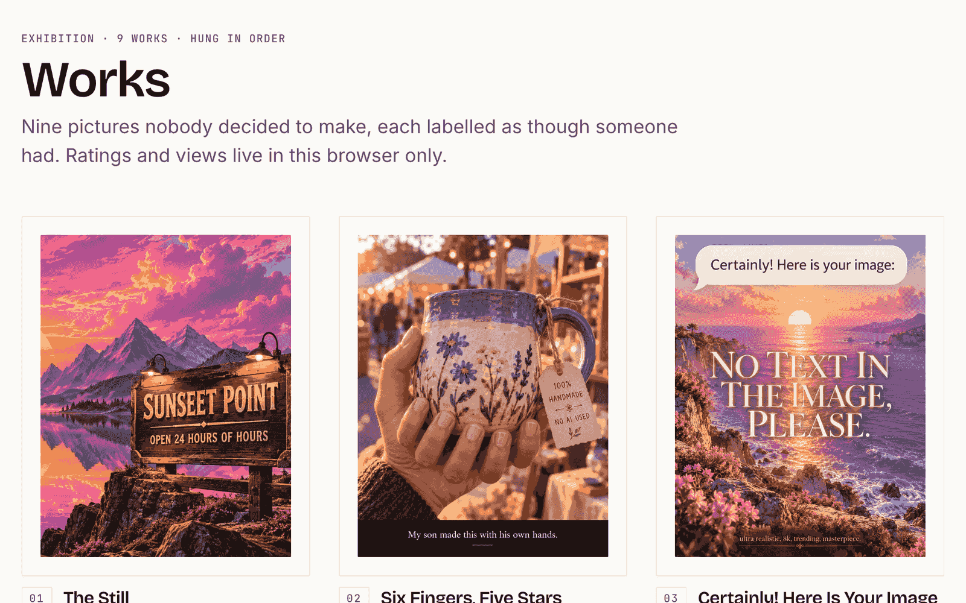Open the 'No Text In The Image' artwork

[x=800, y=396]
